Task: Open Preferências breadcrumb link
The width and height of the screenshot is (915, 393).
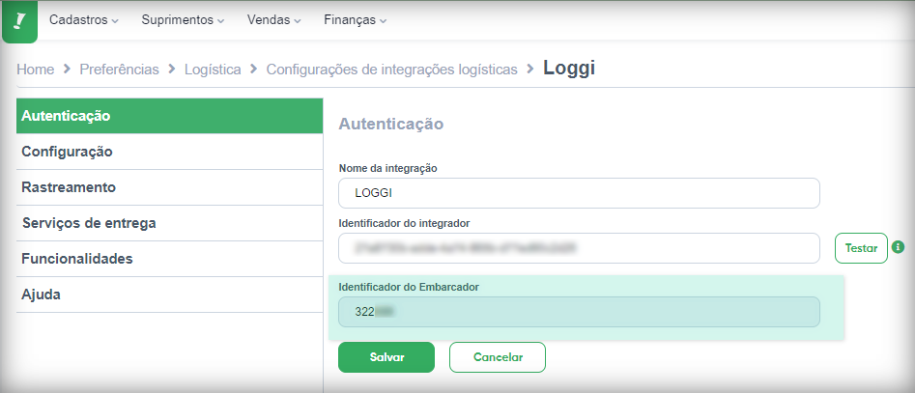Action: [119, 70]
